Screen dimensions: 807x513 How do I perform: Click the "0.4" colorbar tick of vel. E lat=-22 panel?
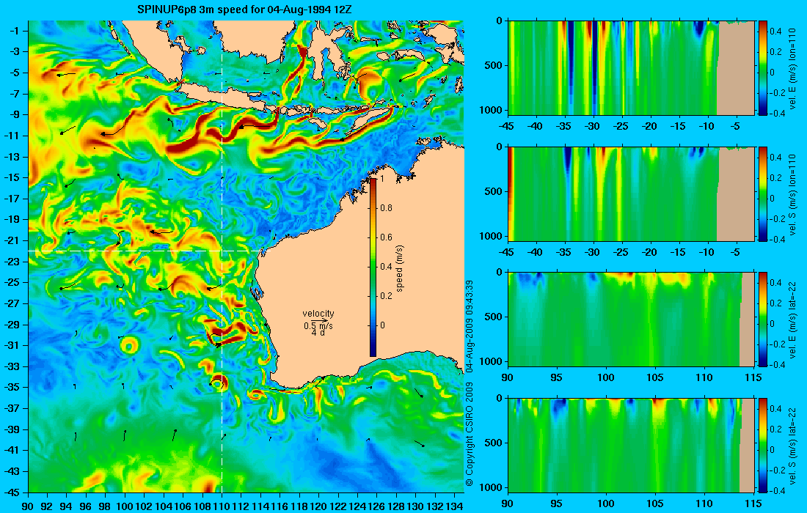776,283
